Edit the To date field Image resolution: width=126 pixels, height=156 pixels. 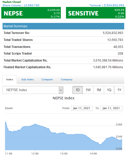click(x=111, y=108)
